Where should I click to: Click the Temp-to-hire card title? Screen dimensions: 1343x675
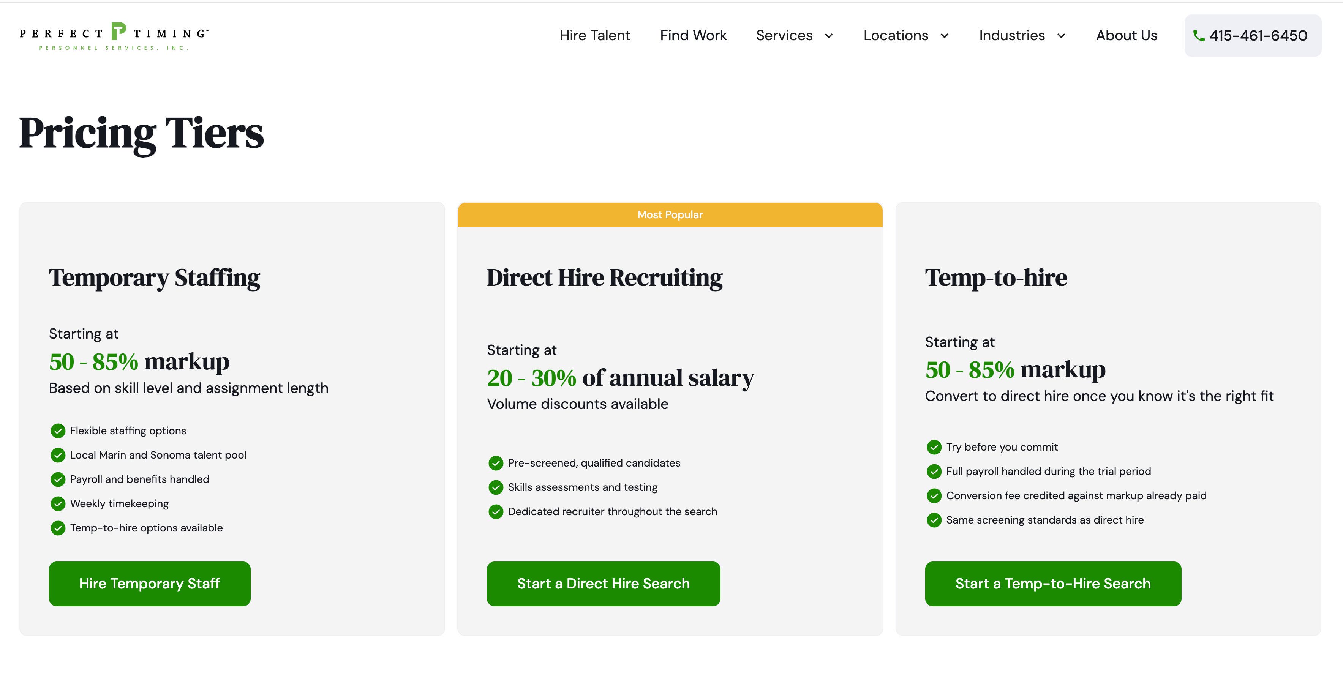pyautogui.click(x=996, y=278)
